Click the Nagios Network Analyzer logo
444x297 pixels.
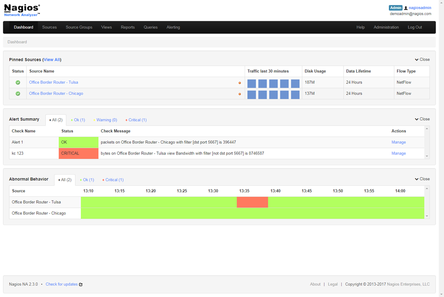[x=22, y=10]
